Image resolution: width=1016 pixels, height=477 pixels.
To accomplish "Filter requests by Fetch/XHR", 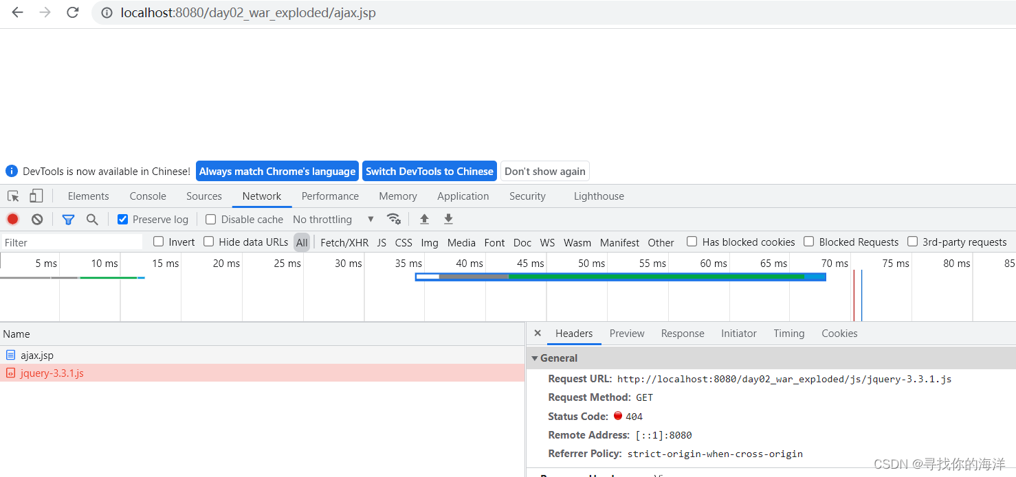I will click(x=344, y=242).
